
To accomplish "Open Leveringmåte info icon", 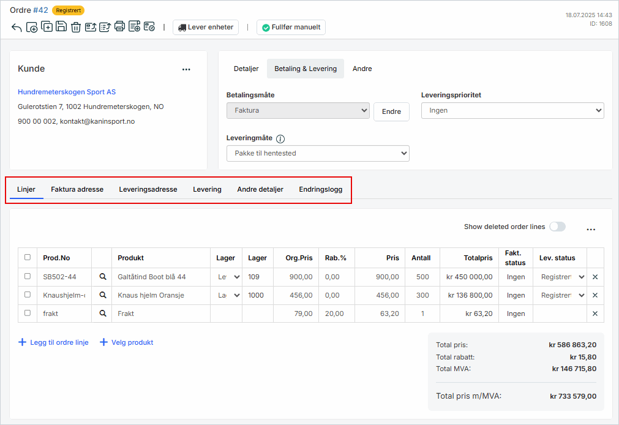I will [280, 138].
